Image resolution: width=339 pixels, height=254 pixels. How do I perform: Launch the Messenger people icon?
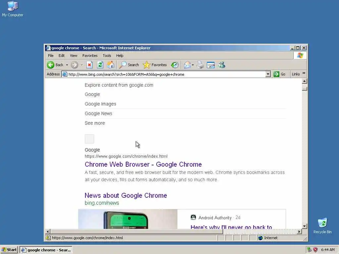tap(221, 65)
